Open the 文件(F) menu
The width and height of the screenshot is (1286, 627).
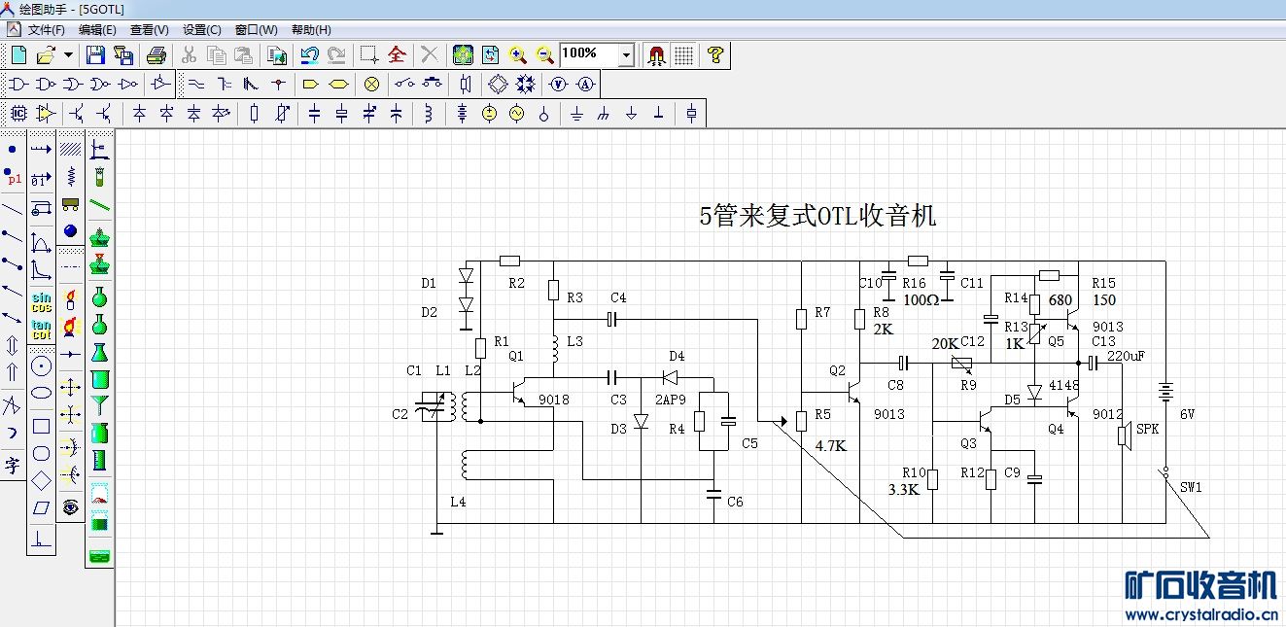point(46,30)
